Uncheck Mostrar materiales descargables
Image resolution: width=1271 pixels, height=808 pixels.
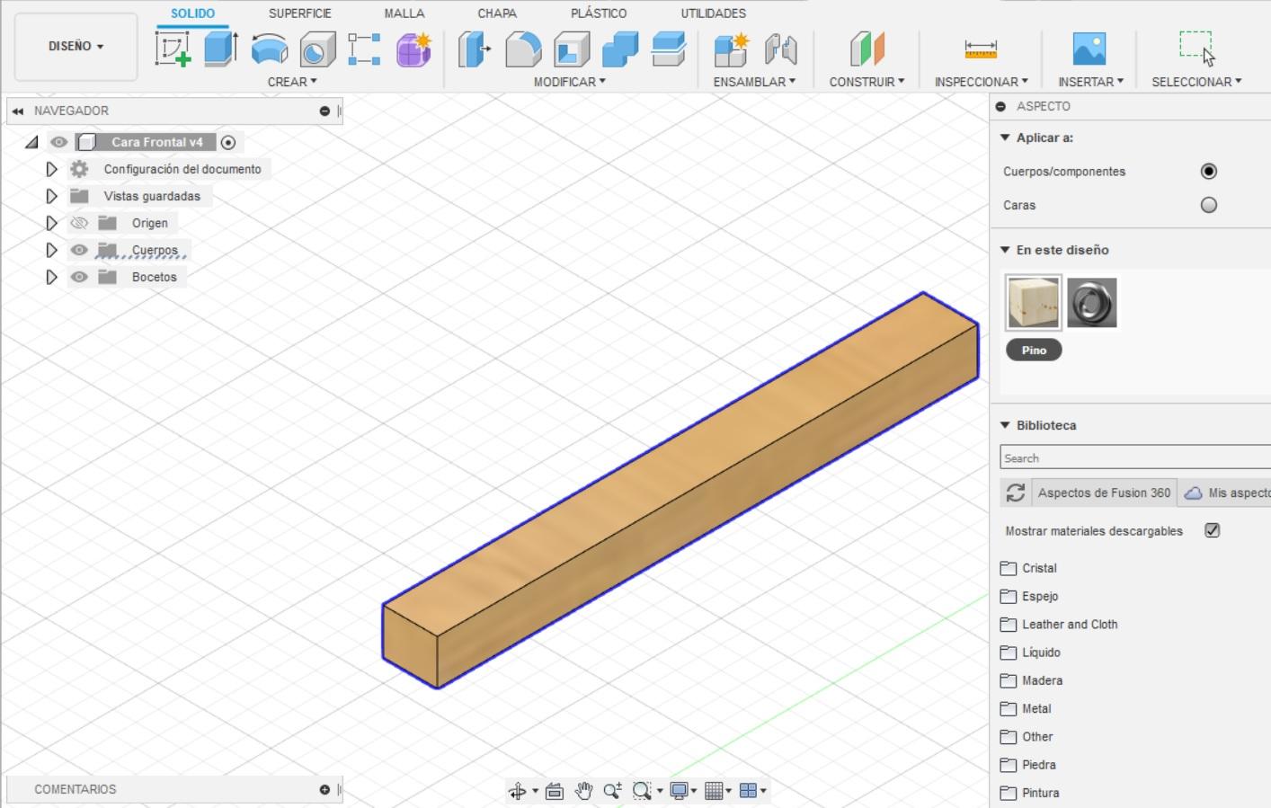click(x=1213, y=530)
